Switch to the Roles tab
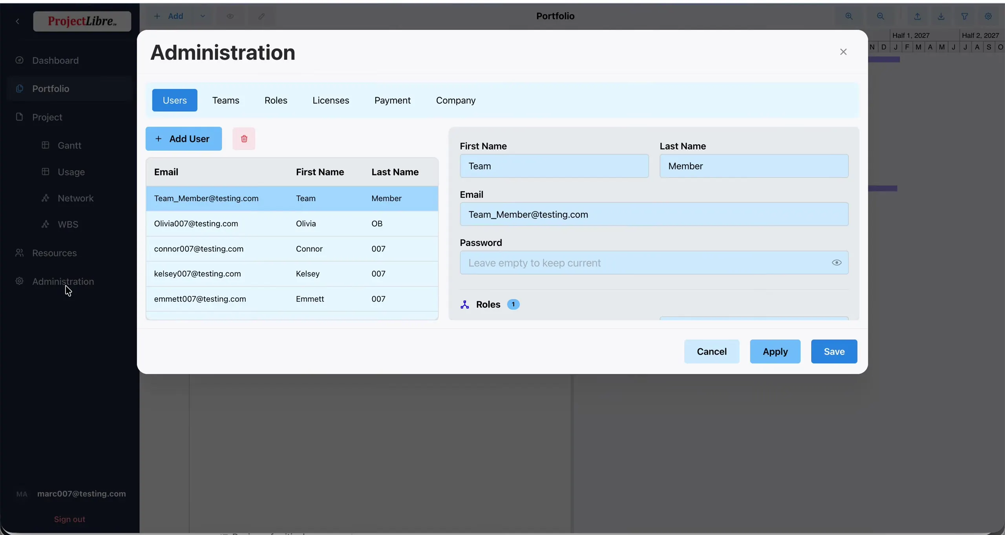The image size is (1005, 535). [276, 100]
